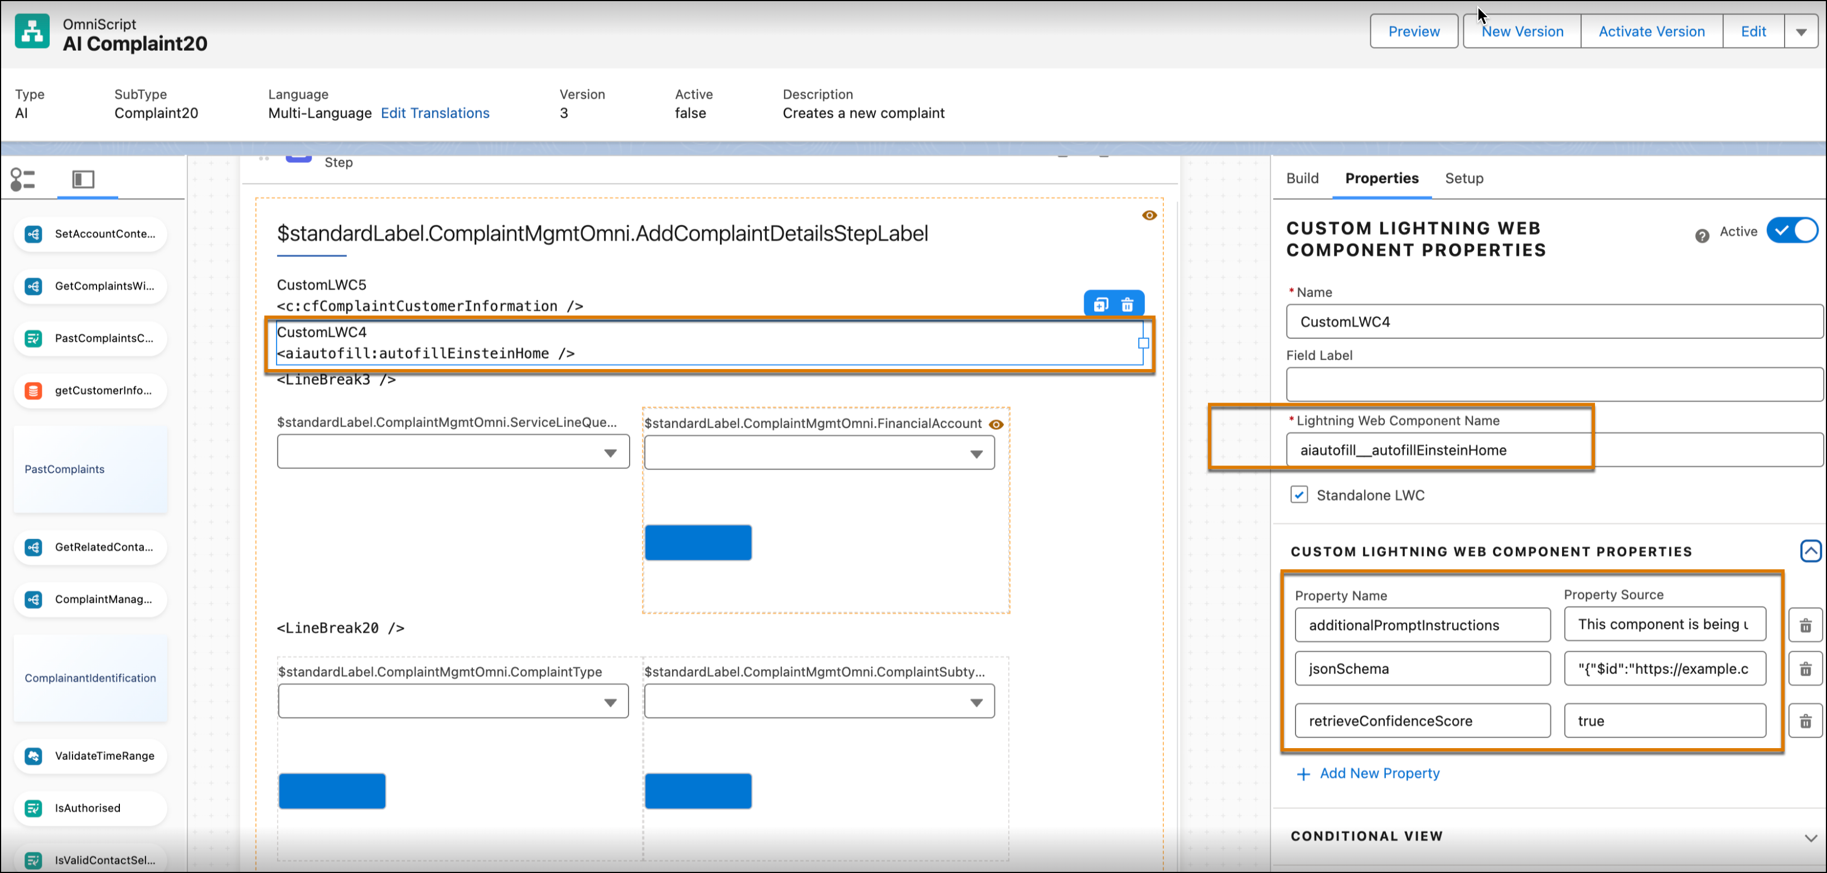
Task: Select the SetAccountConte... action element
Action: (x=91, y=234)
